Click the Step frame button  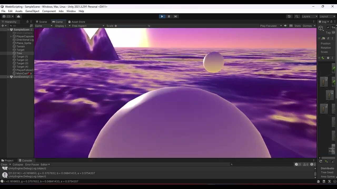tap(176, 16)
